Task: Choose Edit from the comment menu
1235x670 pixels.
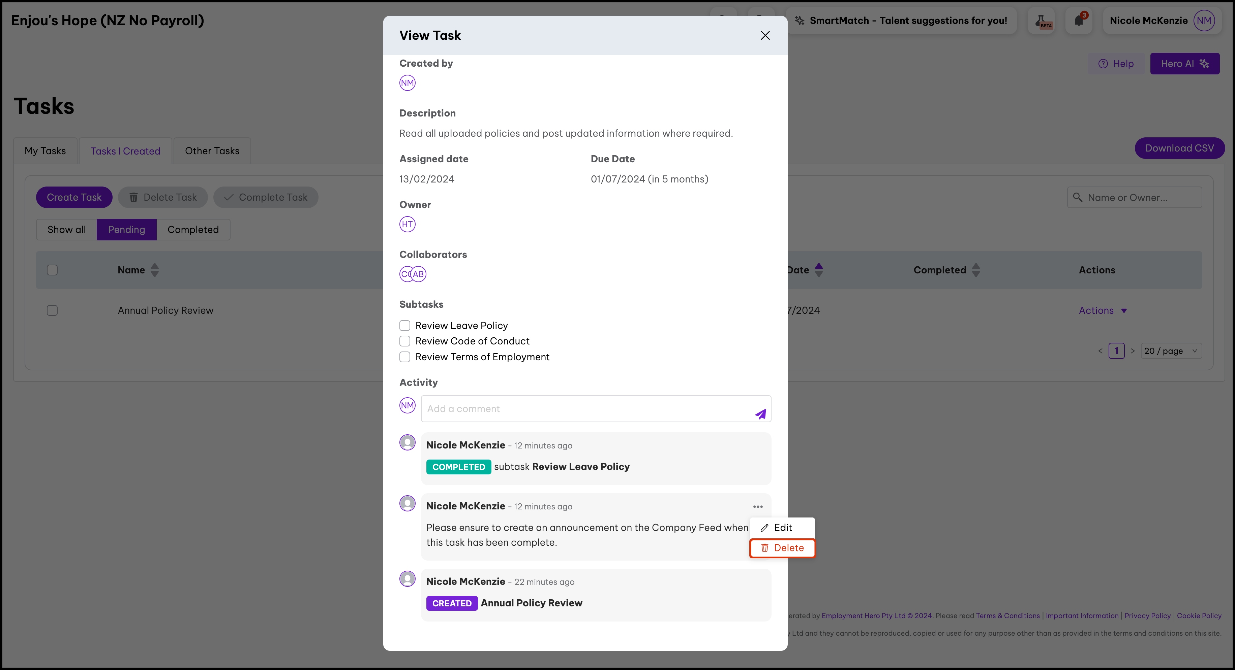Action: (x=782, y=527)
